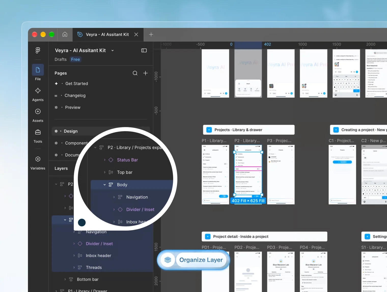387x292 pixels.
Task: Click the Free plan badge
Action: tap(75, 59)
